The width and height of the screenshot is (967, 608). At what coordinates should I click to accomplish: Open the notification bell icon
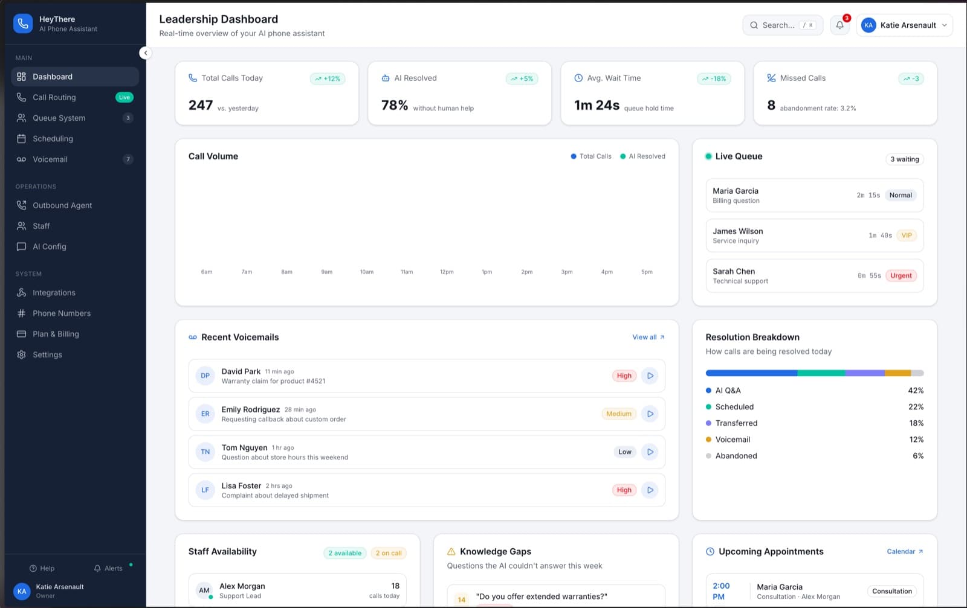tap(839, 25)
